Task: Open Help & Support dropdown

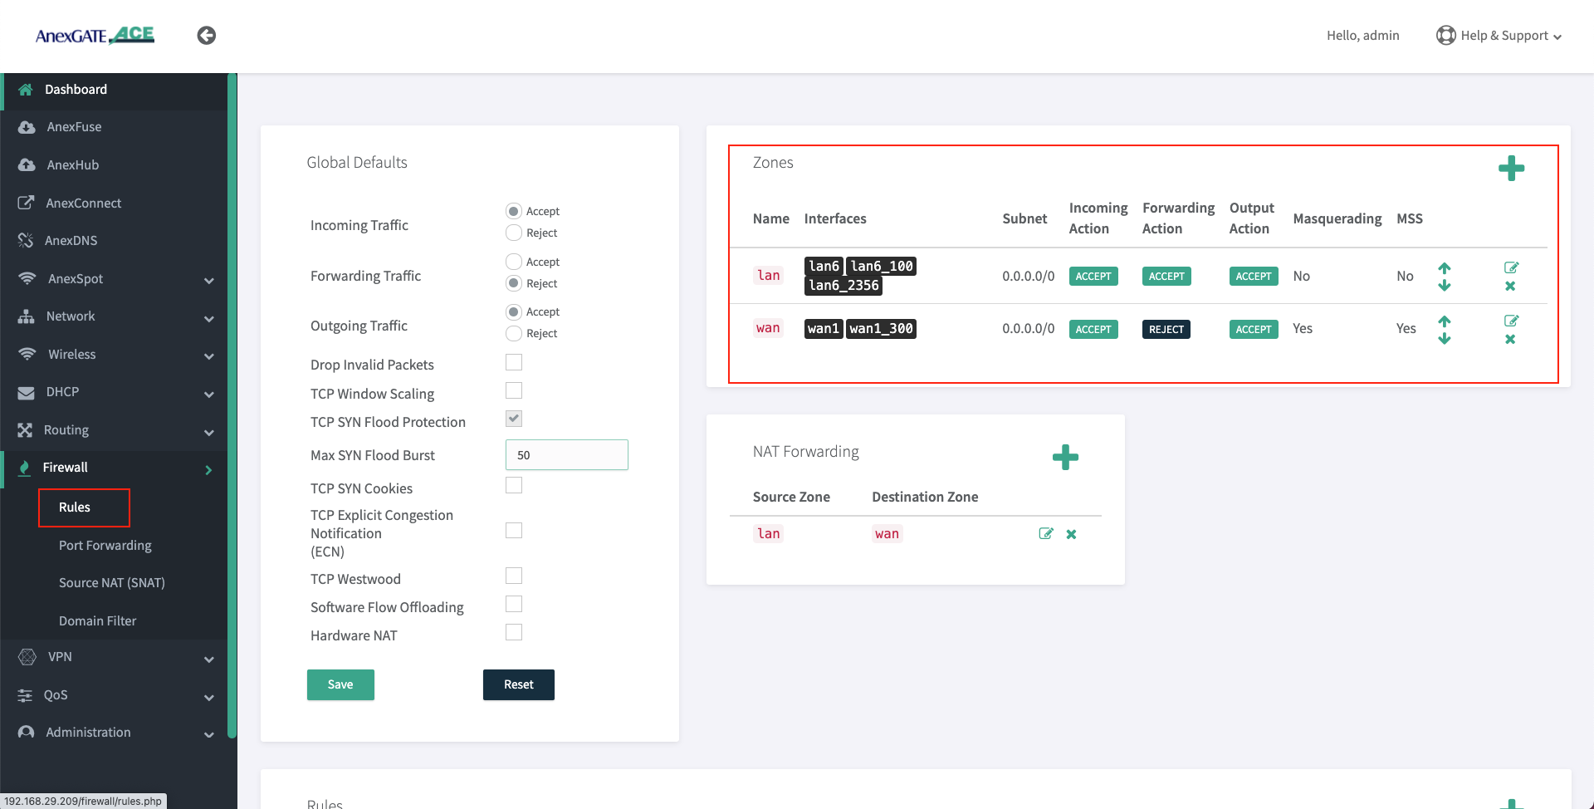Action: [x=1499, y=36]
